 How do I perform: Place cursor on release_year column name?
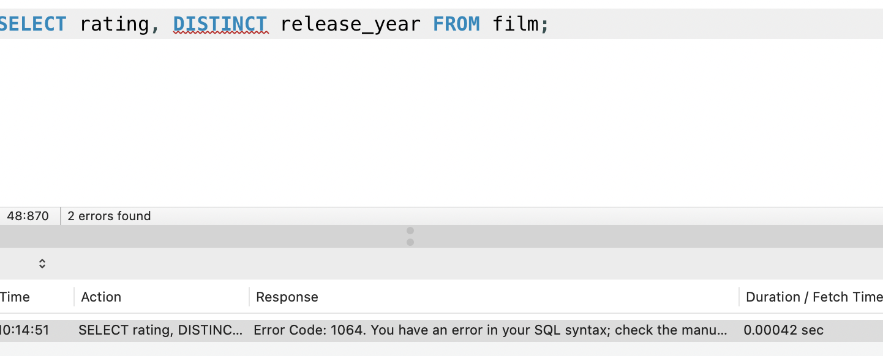click(x=350, y=24)
